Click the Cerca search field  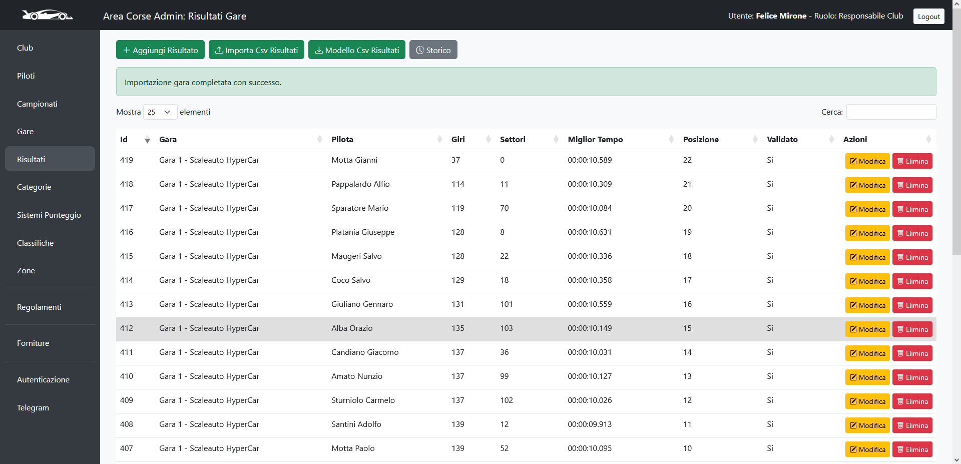tap(891, 112)
